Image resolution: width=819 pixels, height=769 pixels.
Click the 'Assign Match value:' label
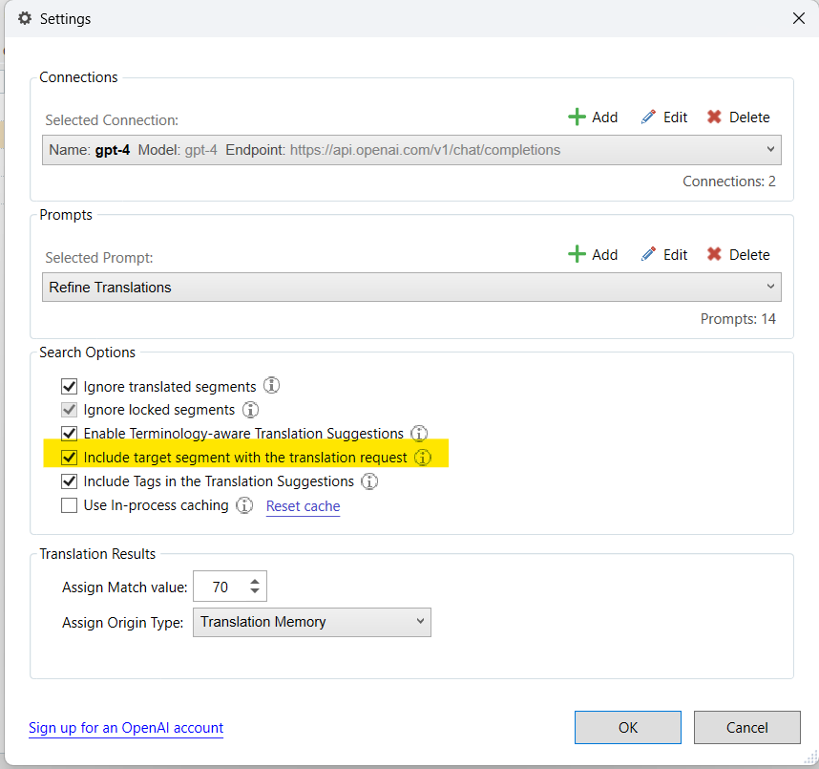click(125, 587)
